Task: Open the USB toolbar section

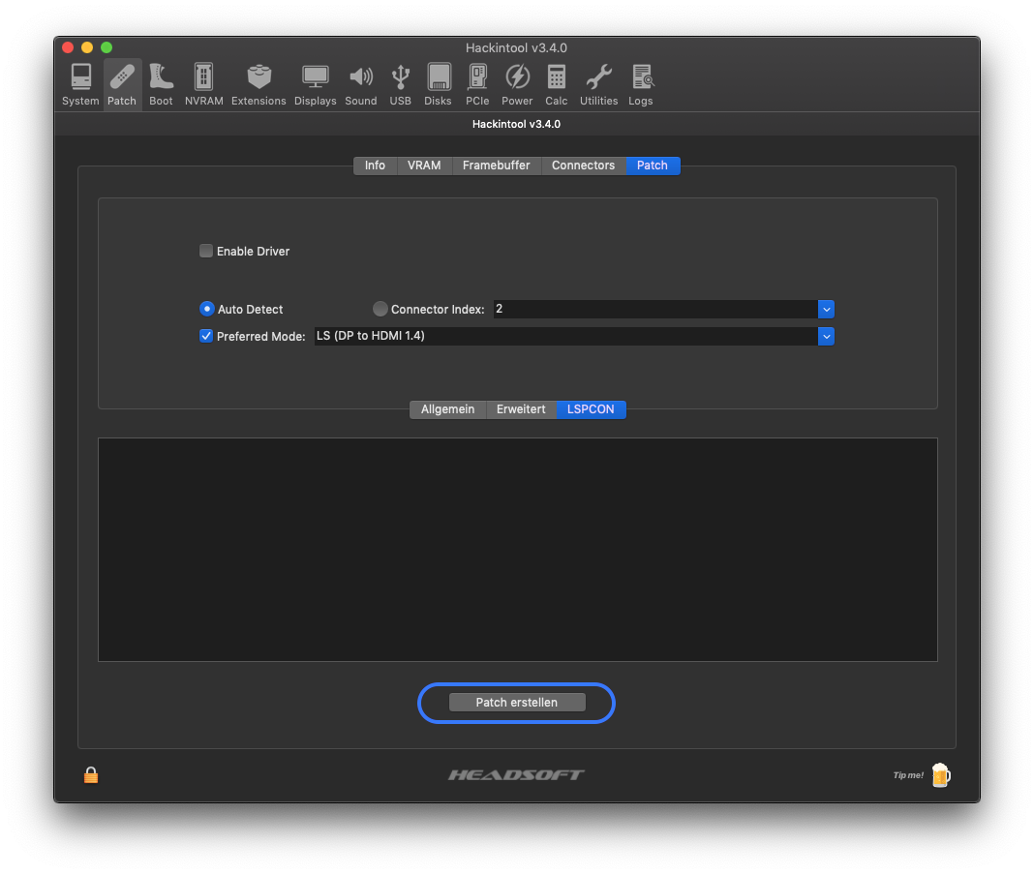Action: click(400, 85)
